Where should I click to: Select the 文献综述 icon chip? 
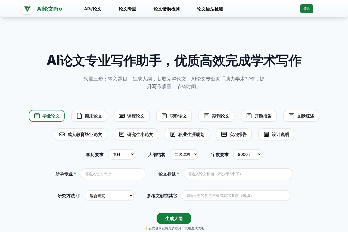pos(291,116)
